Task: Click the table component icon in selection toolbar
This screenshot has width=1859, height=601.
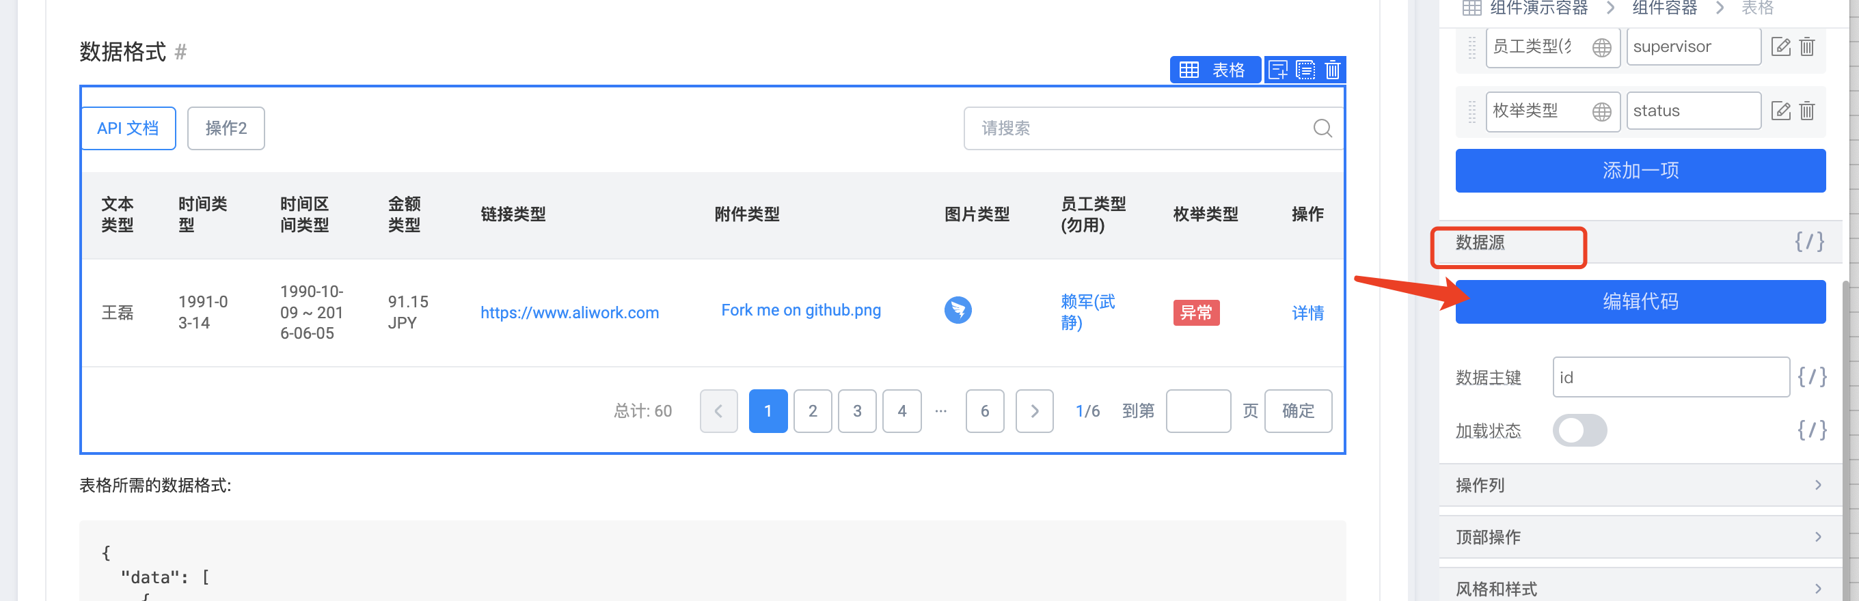Action: (1189, 70)
